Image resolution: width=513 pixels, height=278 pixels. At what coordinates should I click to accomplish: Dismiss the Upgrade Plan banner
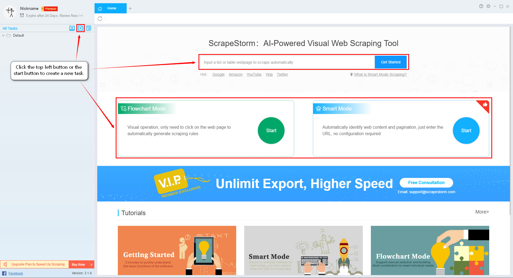tap(91, 264)
